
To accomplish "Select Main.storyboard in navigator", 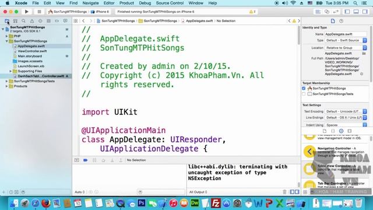I will (30, 56).
